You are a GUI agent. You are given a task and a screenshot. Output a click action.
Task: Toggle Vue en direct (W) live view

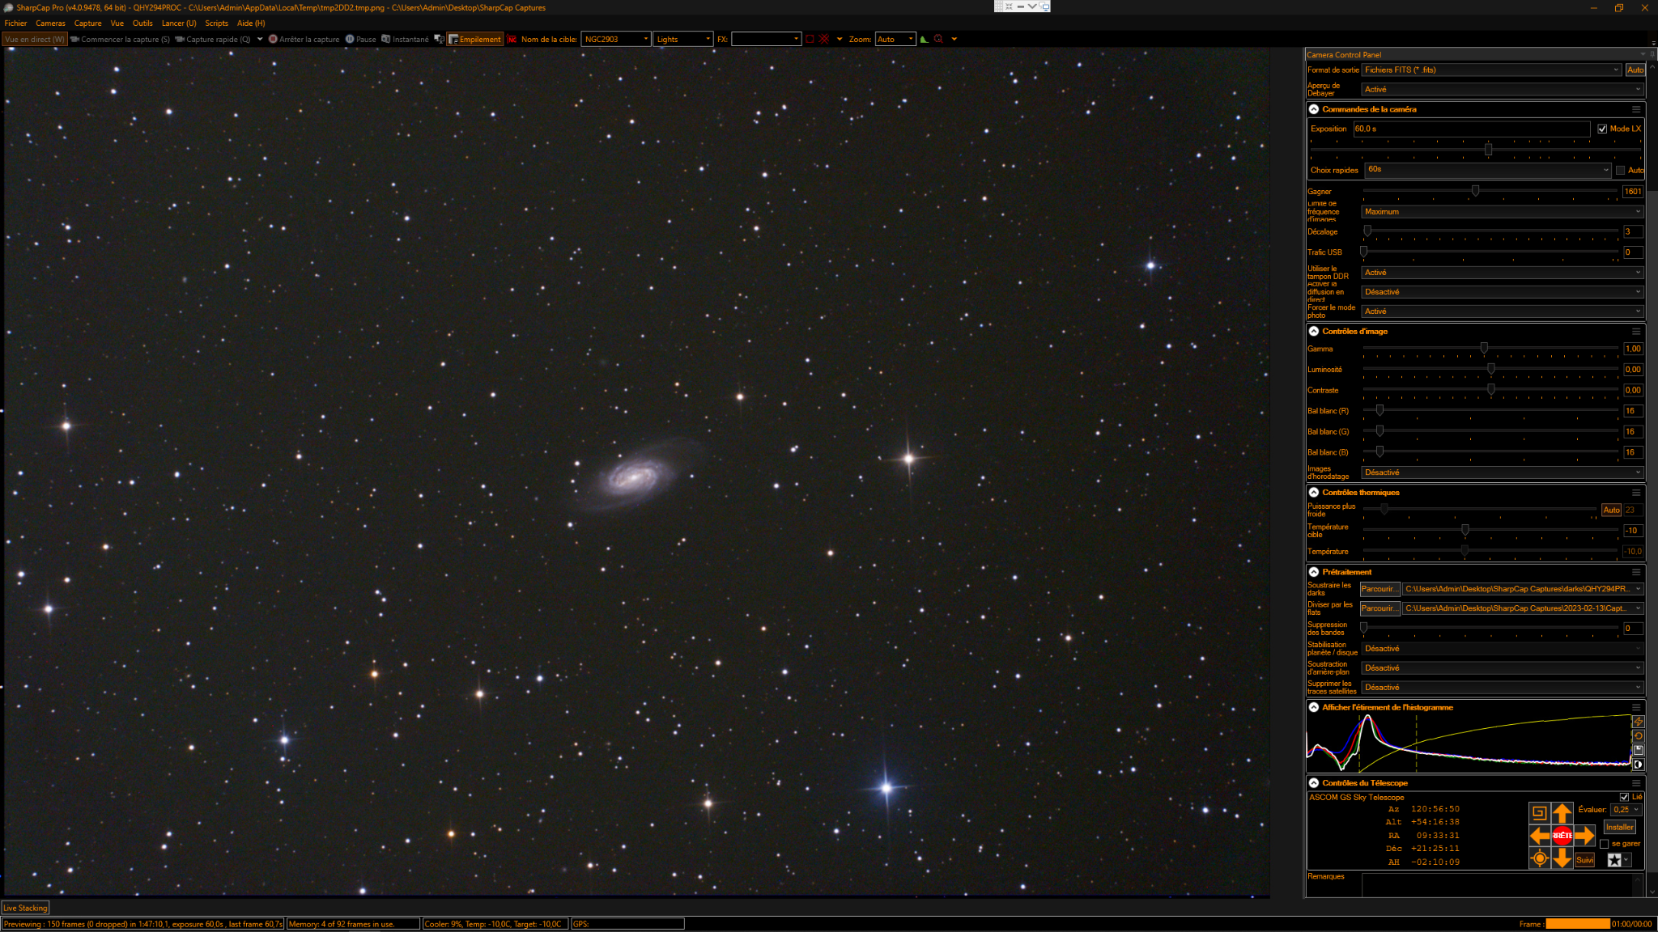(35, 39)
